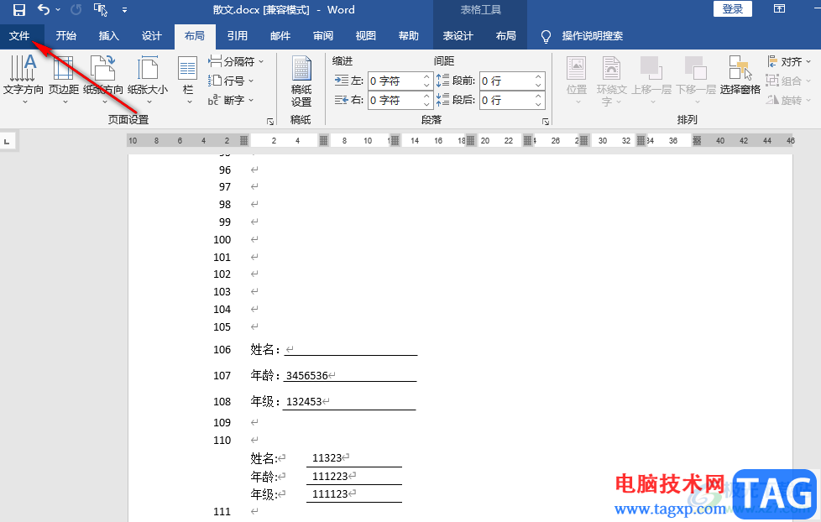Open the 文字方向 text direction tool

pyautogui.click(x=23, y=79)
